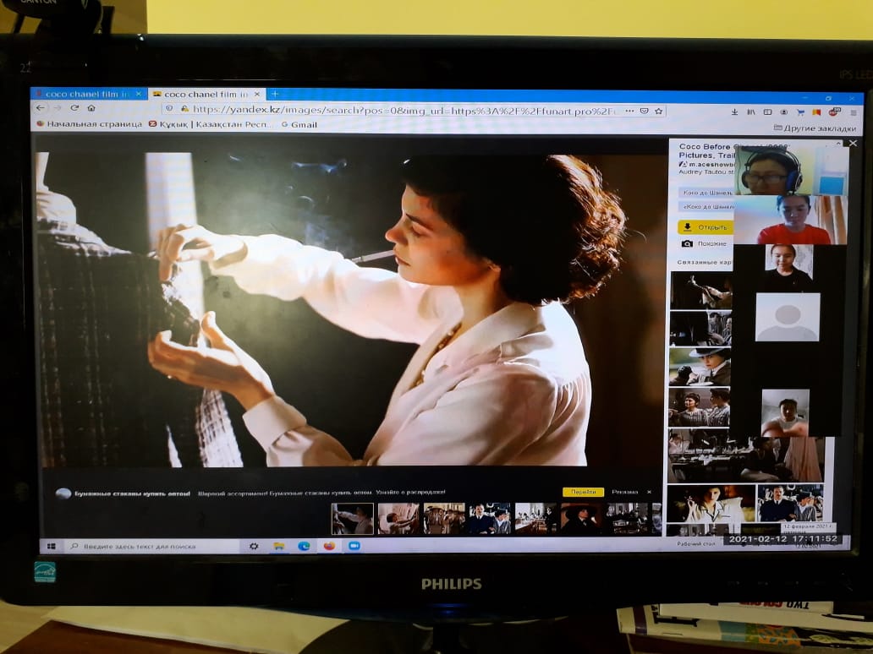Expand the Другие закладки bookmarks folder
Image resolution: width=873 pixels, height=654 pixels.
coord(815,128)
